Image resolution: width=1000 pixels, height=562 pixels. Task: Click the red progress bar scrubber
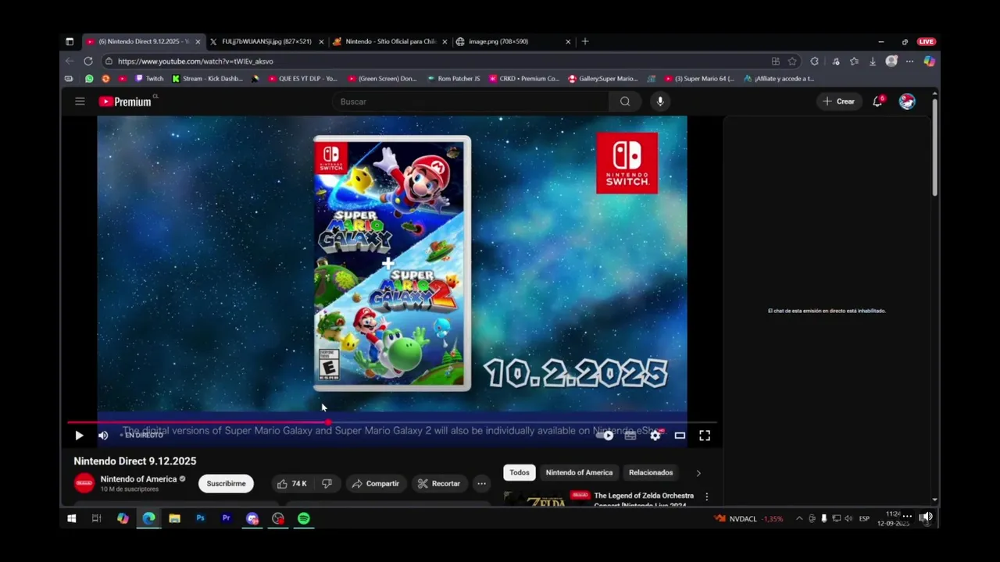[x=328, y=422]
